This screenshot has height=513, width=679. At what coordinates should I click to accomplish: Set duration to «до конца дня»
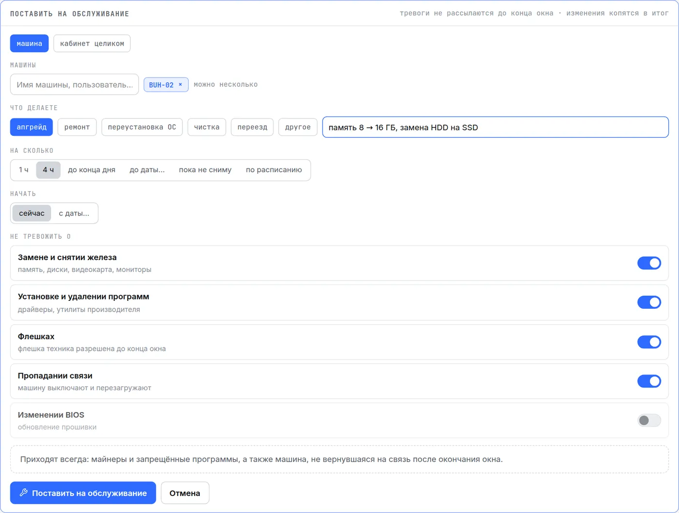pos(92,170)
